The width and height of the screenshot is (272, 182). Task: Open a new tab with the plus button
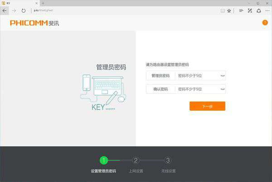click(43, 3)
